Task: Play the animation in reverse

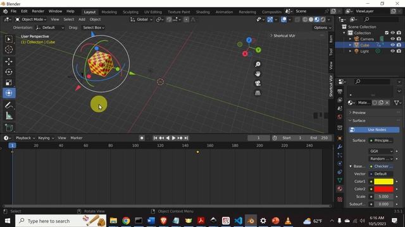Action: coord(168,138)
